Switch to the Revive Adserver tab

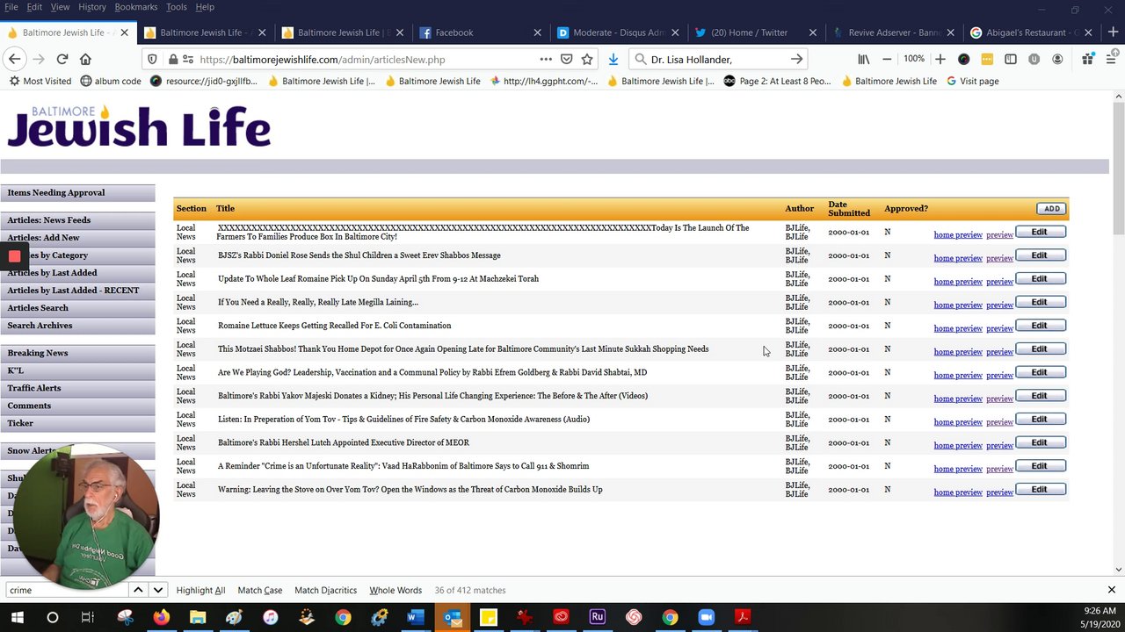[x=893, y=32]
